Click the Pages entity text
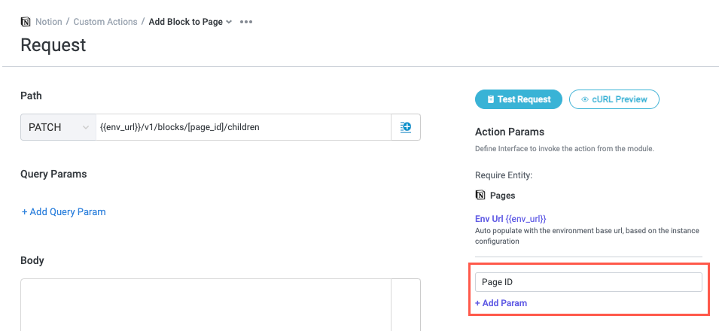The width and height of the screenshot is (719, 331). (x=503, y=196)
